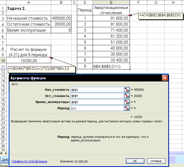Collapse dialog using Нач_стоимость range selector icon

[x=127, y=90]
